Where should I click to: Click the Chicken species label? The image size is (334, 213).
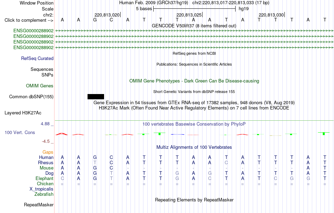(45, 184)
